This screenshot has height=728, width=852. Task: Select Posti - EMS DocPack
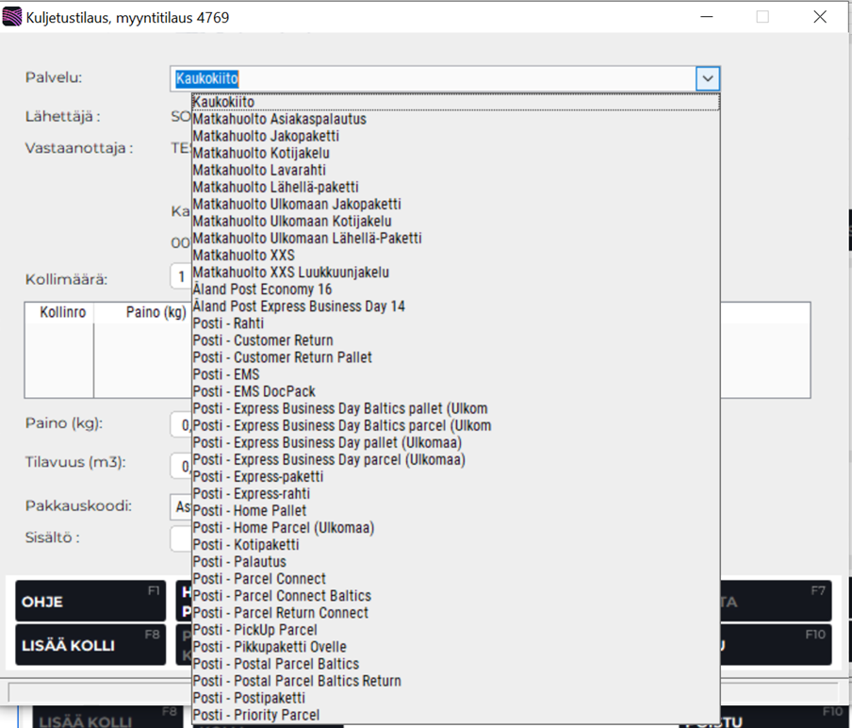click(254, 391)
